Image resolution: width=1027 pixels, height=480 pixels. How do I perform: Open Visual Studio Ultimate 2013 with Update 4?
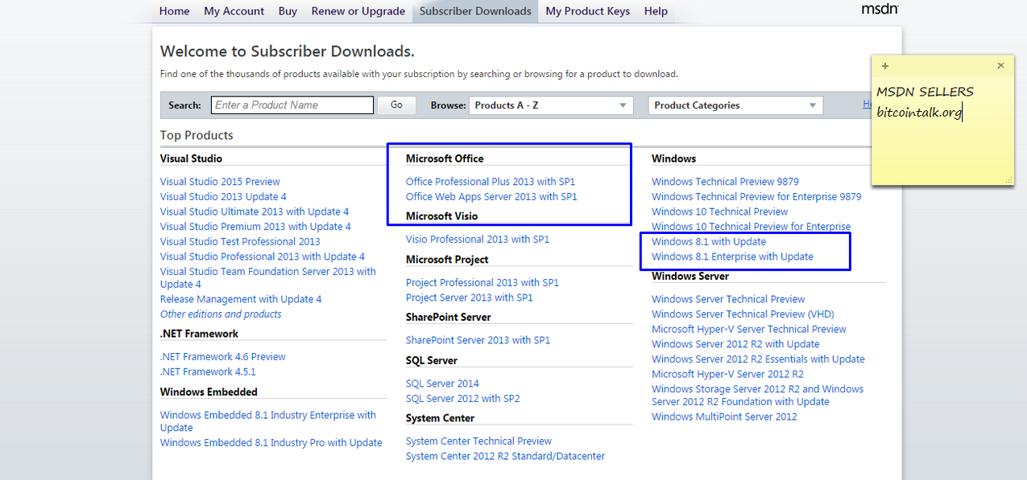pos(255,211)
